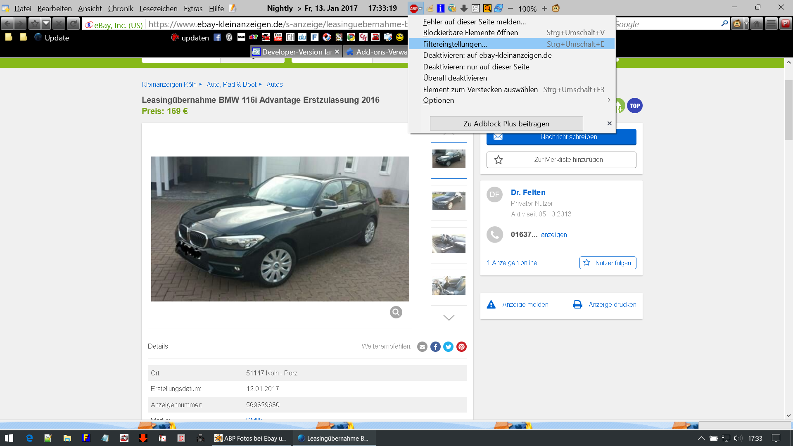Zoom in with the plus toolbar button
The width and height of the screenshot is (793, 446).
pyautogui.click(x=544, y=8)
